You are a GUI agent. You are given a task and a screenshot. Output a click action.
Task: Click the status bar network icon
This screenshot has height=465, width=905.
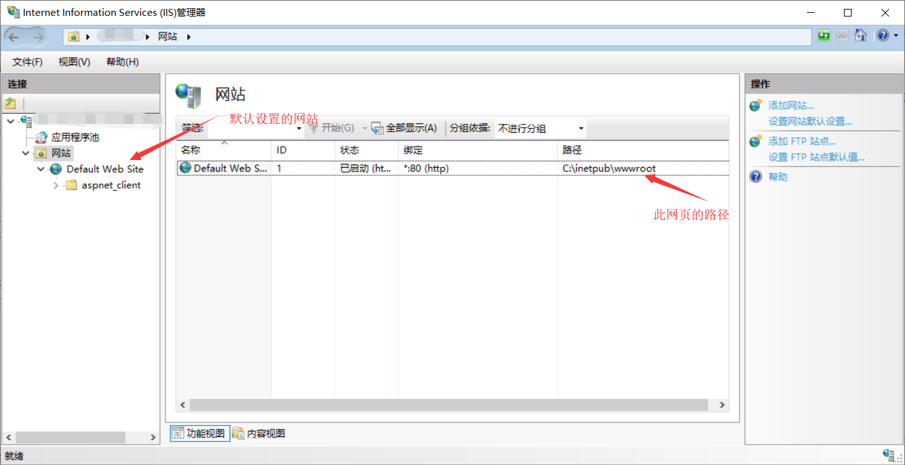889,455
